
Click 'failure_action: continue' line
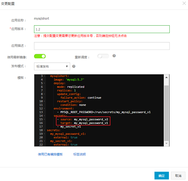point(81,98)
